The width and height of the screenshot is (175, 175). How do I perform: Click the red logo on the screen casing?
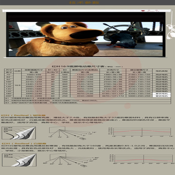(143, 11)
